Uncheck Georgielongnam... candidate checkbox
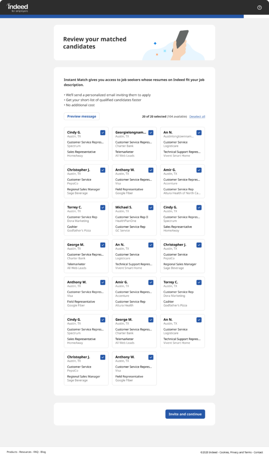 tap(151, 133)
